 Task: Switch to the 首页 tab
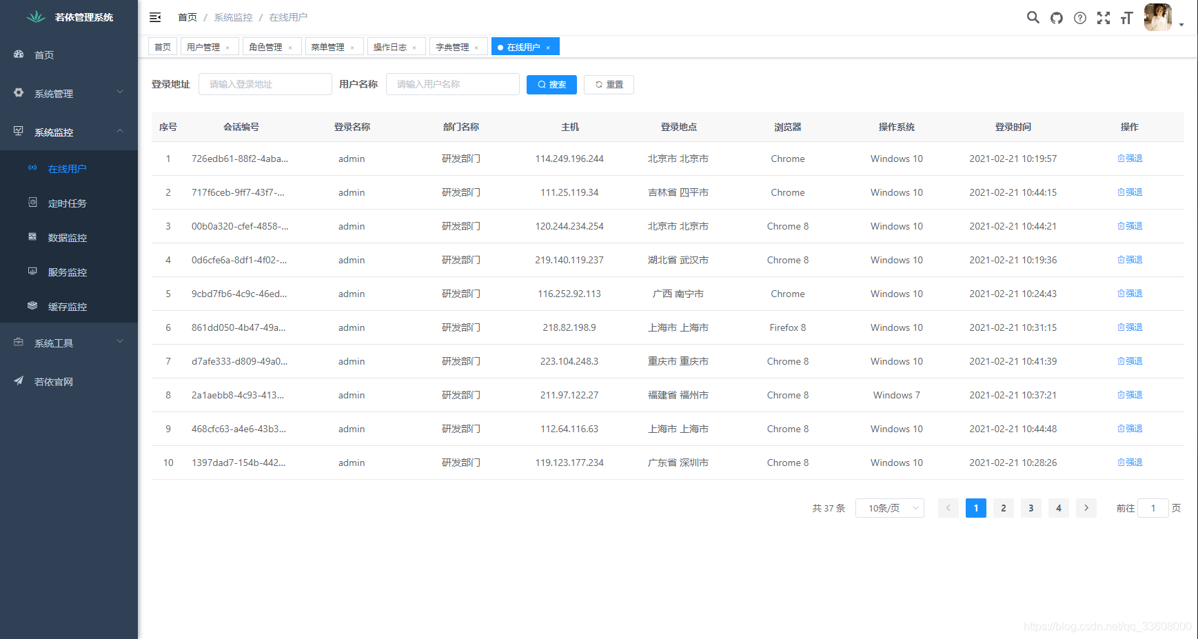pos(163,47)
